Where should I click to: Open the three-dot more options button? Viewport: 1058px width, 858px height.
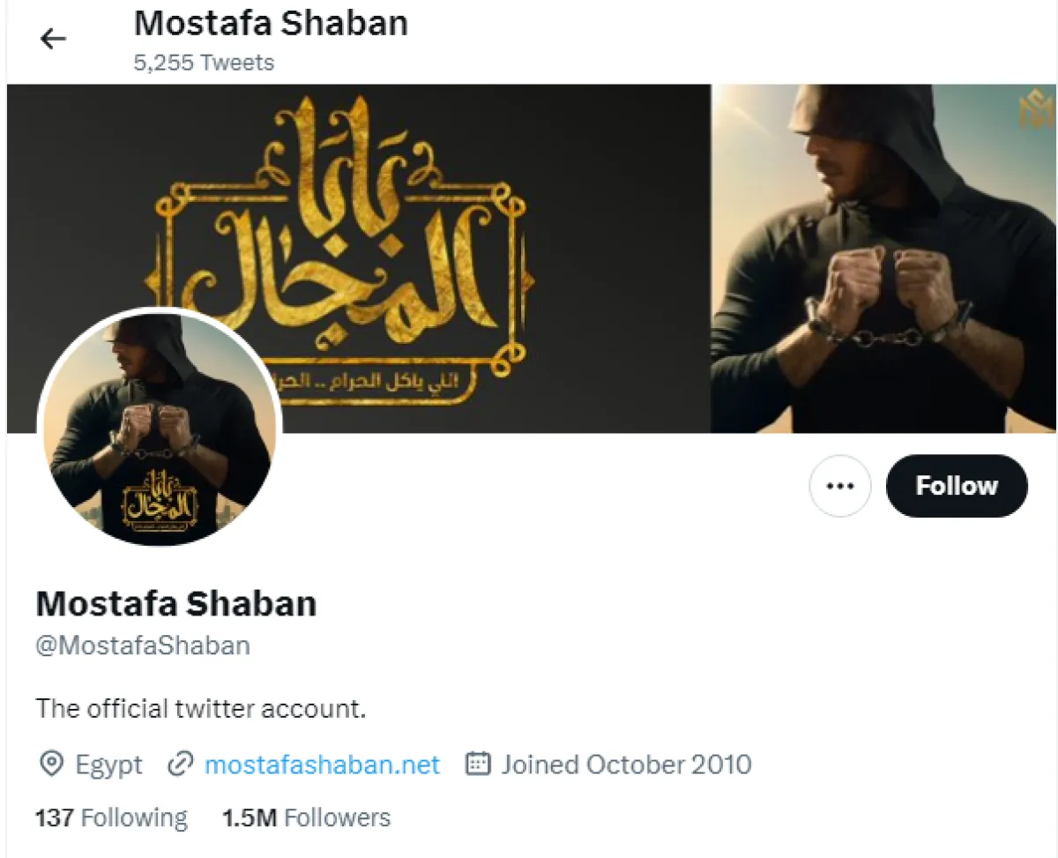(x=839, y=486)
